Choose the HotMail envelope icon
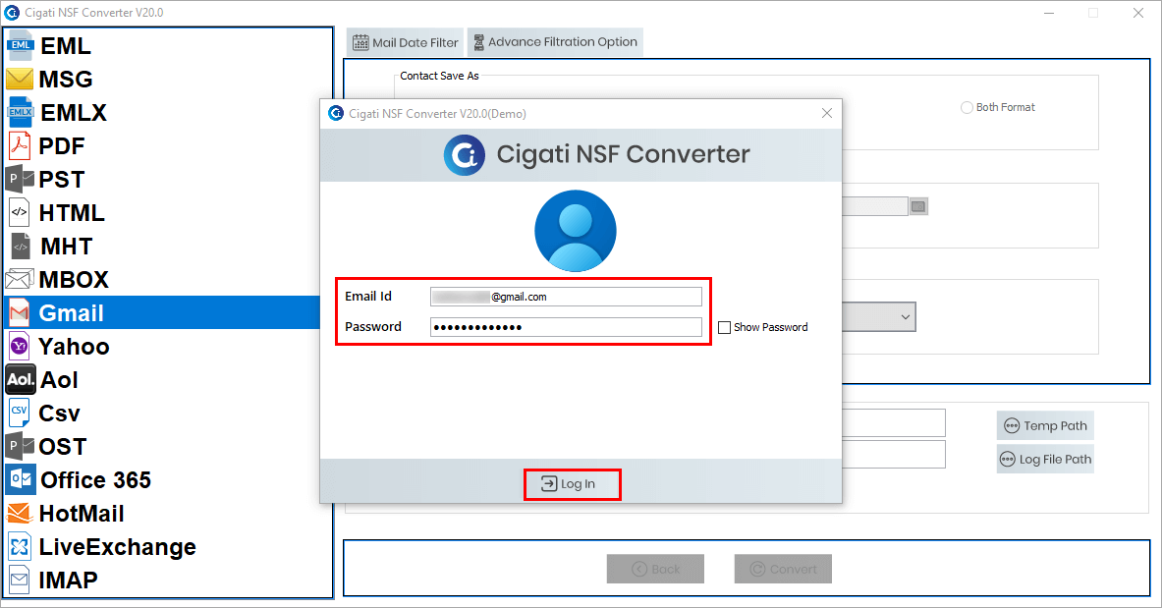This screenshot has width=1162, height=608. [x=20, y=513]
